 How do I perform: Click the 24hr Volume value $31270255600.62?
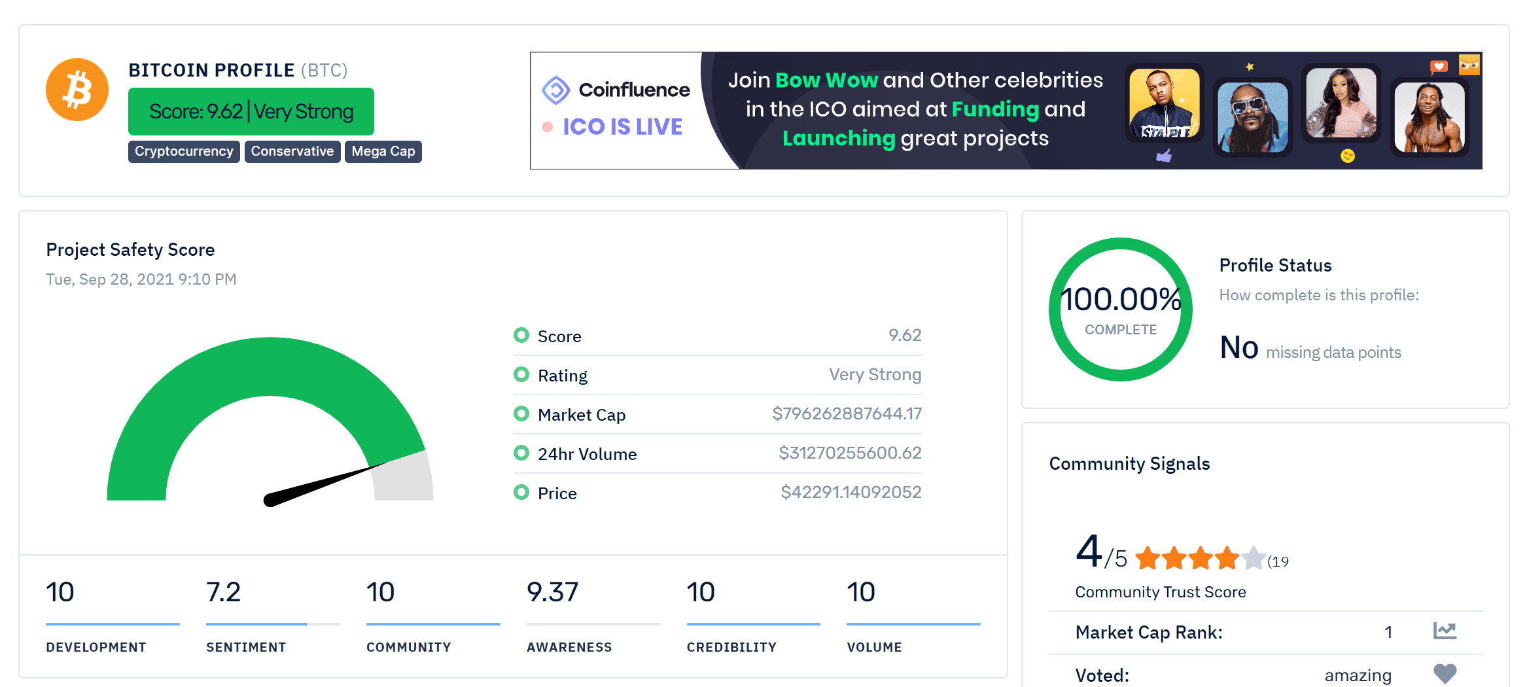pyautogui.click(x=850, y=453)
